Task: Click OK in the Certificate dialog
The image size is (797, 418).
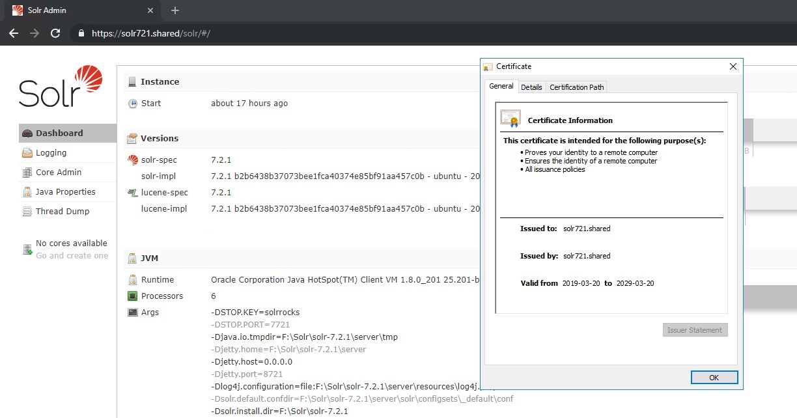Action: [x=714, y=378]
